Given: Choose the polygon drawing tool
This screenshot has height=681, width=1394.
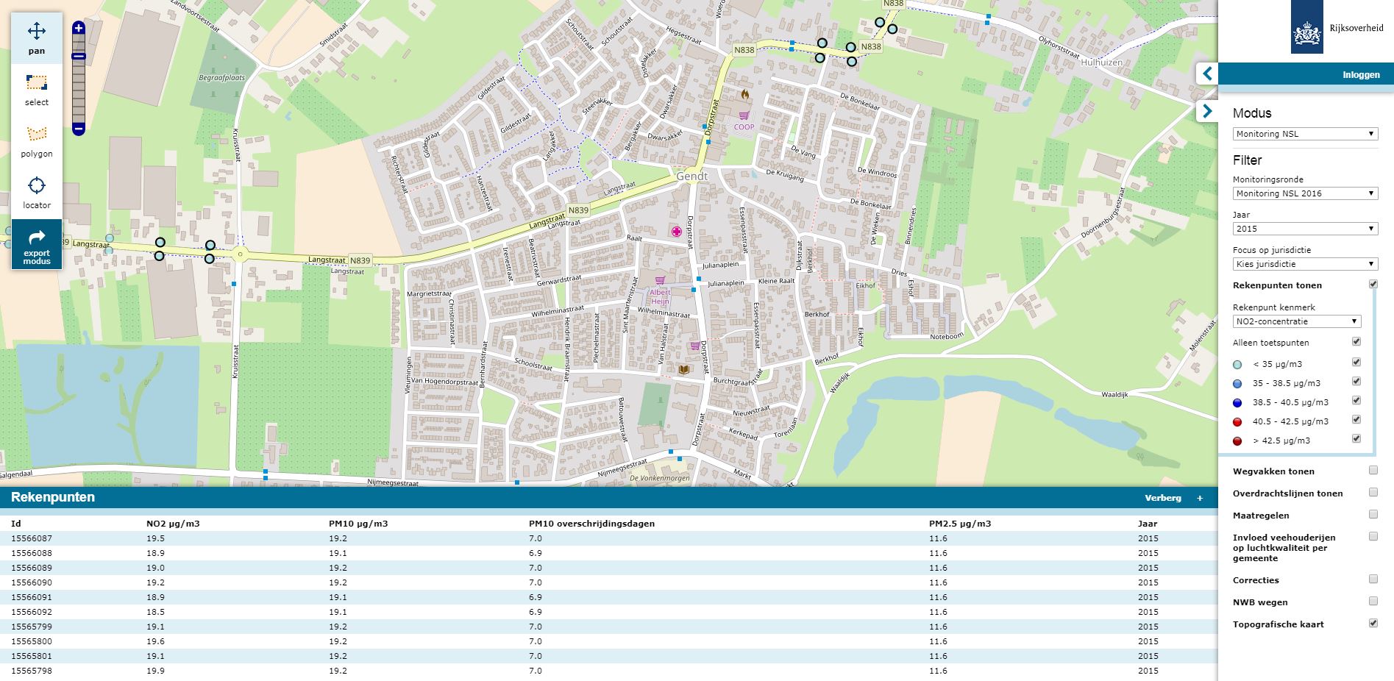Looking at the screenshot, I should click(x=37, y=141).
